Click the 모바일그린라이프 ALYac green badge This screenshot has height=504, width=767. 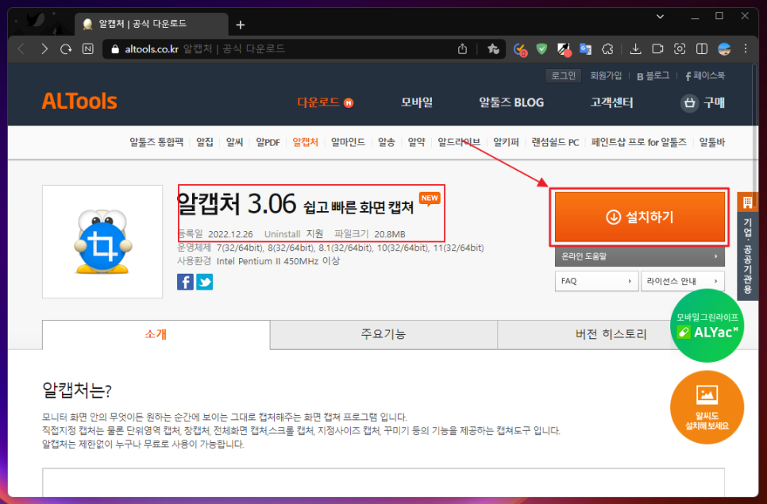707,326
